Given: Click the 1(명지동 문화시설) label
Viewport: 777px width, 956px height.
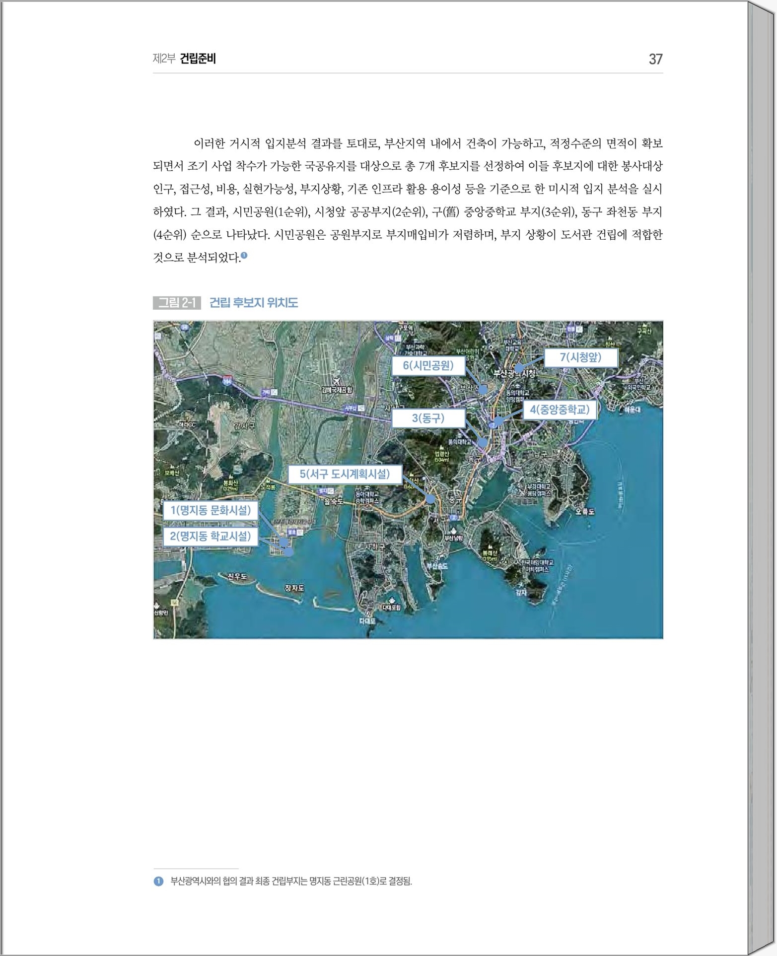Looking at the screenshot, I should (x=211, y=510).
